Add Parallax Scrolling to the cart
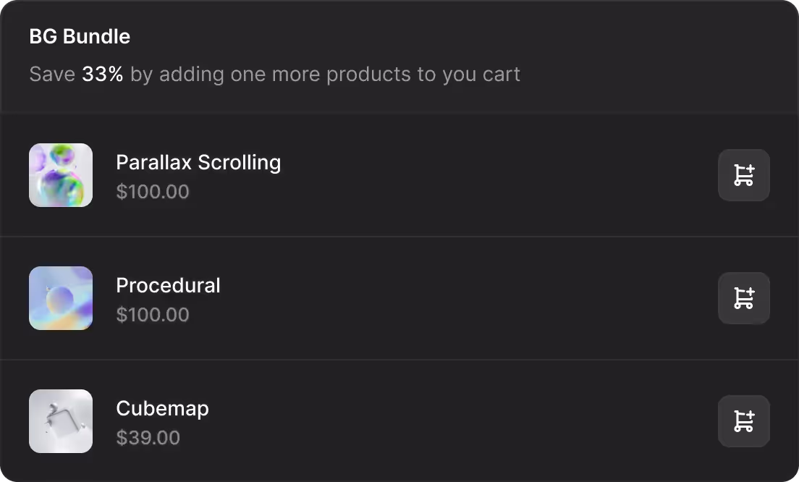 click(743, 175)
